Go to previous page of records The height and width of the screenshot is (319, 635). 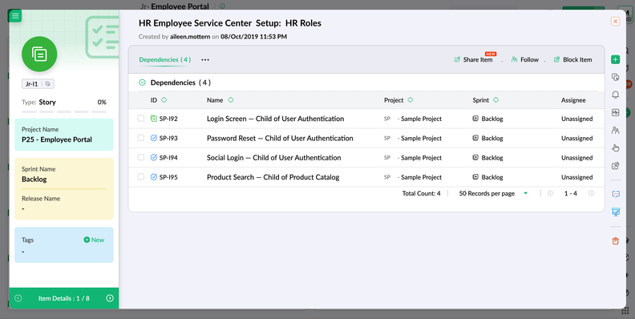550,193
